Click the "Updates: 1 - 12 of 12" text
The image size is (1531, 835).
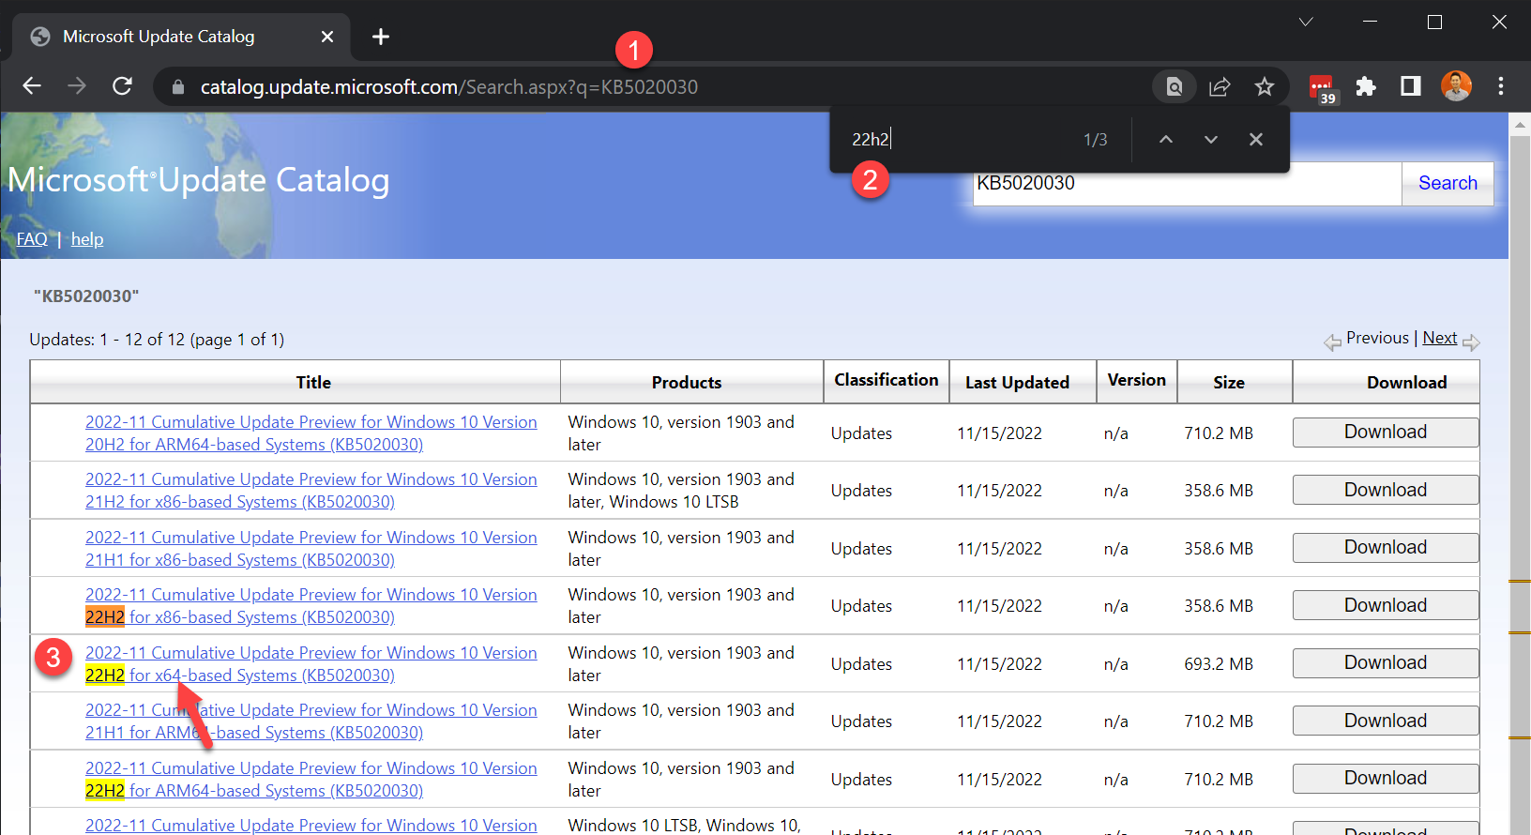(x=157, y=340)
